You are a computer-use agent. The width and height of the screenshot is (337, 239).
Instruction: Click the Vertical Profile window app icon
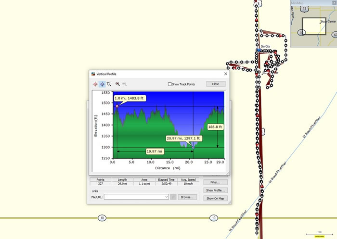93,74
